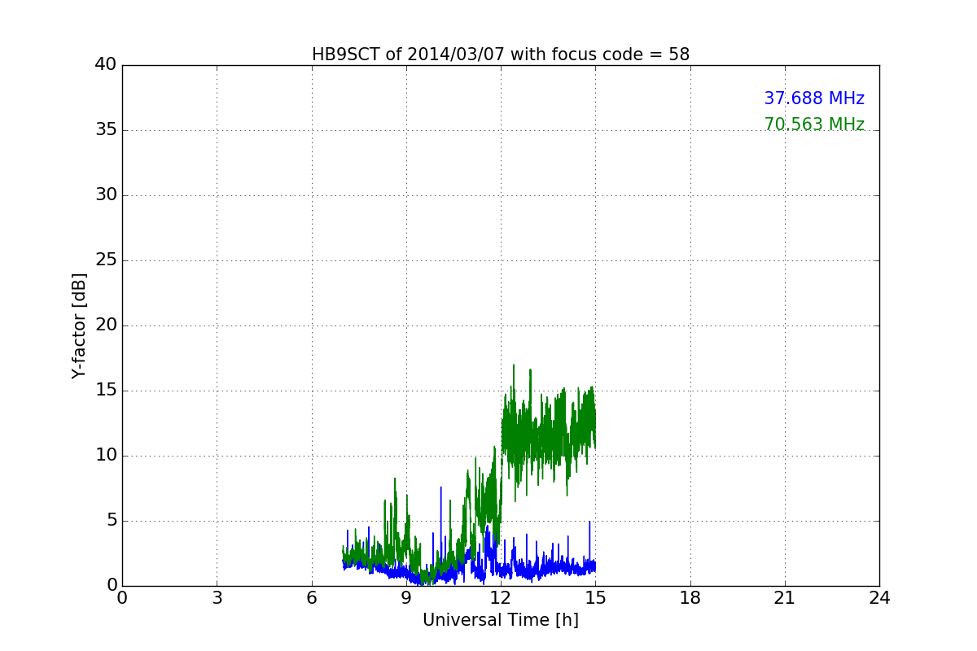Screen dimensions: 977x651
Task: Click the x-axis tick label '9'
Action: [x=406, y=598]
